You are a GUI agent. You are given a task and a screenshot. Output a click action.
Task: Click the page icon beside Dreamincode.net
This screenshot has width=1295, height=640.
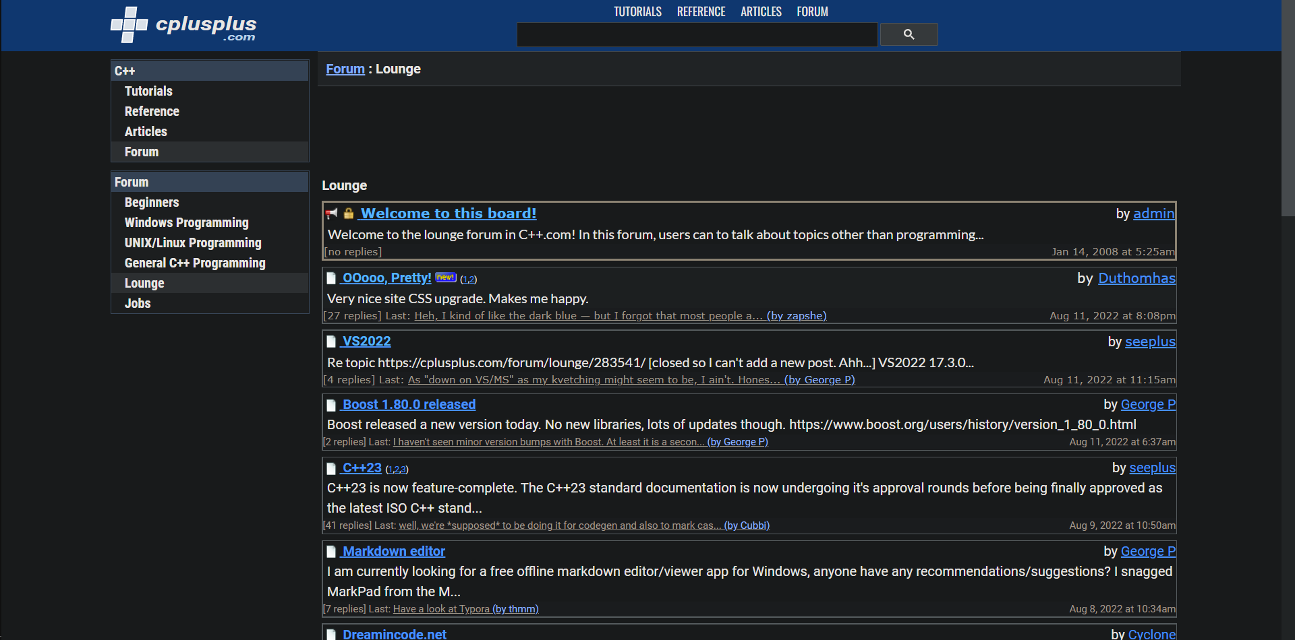[331, 635]
